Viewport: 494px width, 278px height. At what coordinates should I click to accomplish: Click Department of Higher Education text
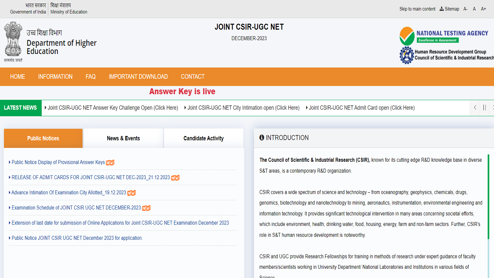61,47
